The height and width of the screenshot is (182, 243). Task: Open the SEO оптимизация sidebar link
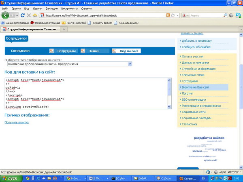point(194,99)
